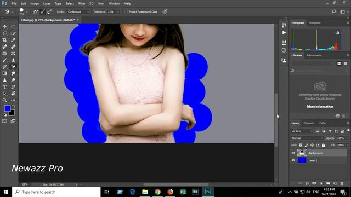The image size is (351, 197).
Task: Click the blue foreground color swatch
Action: [x=7, y=108]
